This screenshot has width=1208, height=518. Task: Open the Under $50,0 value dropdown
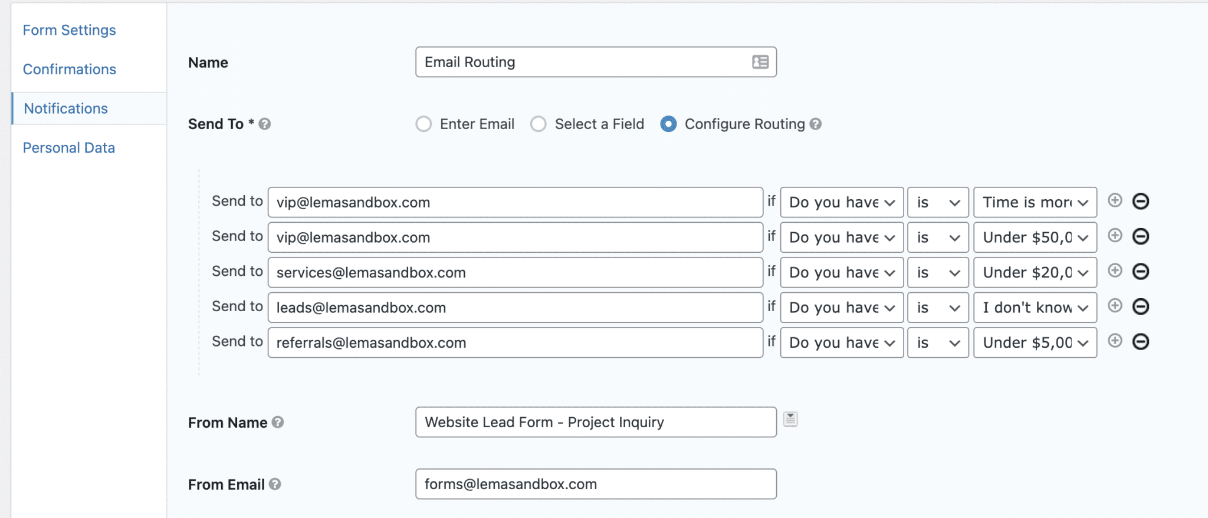(x=1035, y=237)
